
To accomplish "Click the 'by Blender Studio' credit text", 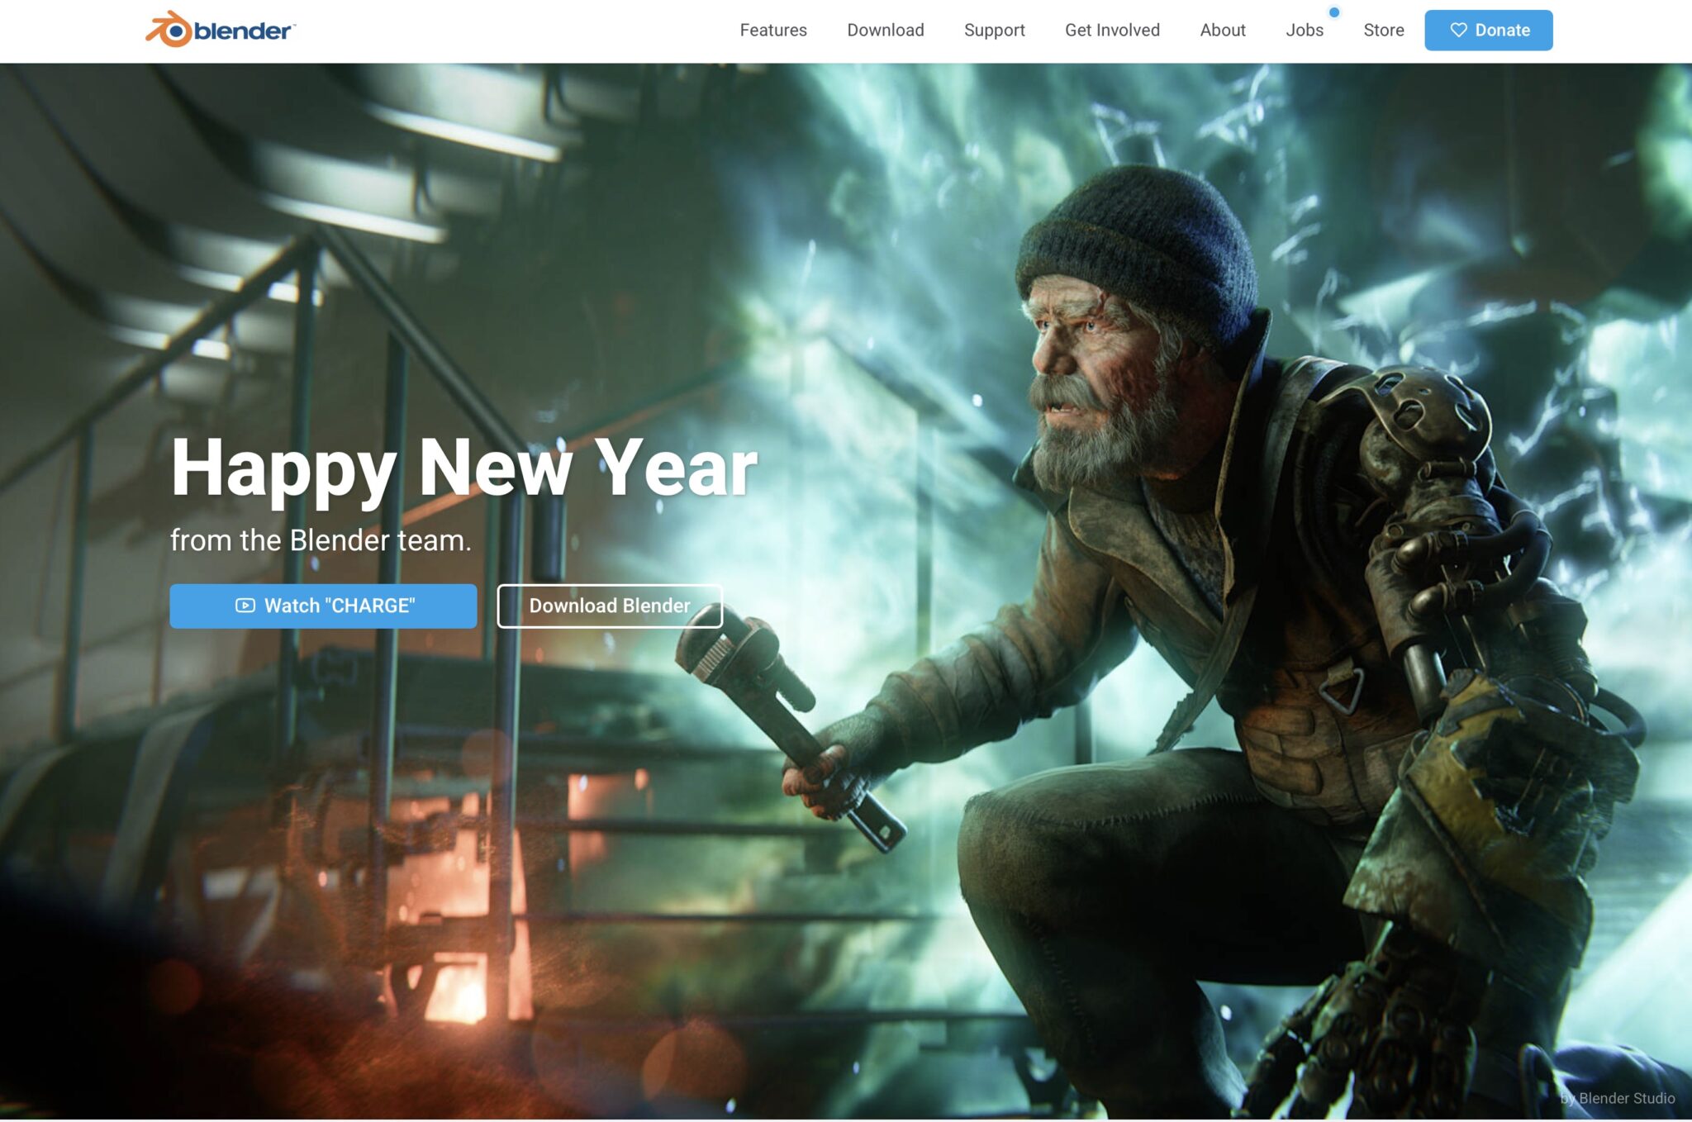I will click(1618, 1098).
